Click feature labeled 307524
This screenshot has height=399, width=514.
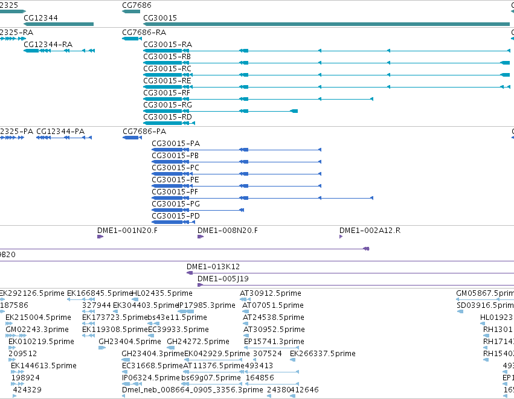[268, 354]
